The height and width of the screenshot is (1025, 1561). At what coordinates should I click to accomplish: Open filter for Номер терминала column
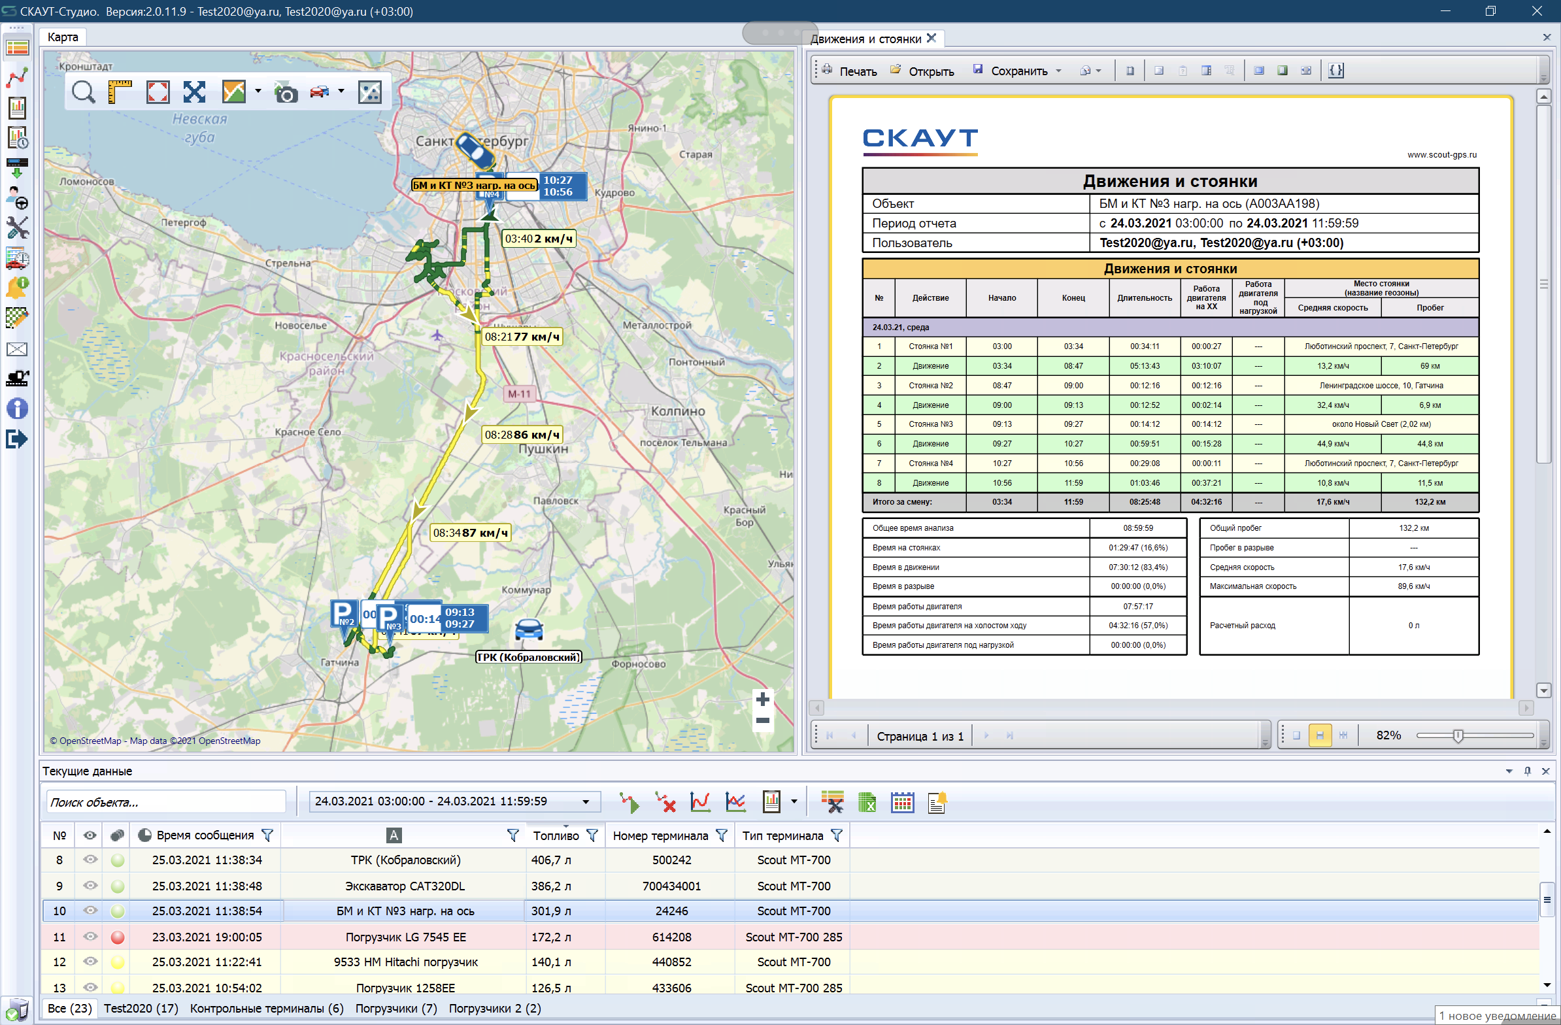[722, 835]
